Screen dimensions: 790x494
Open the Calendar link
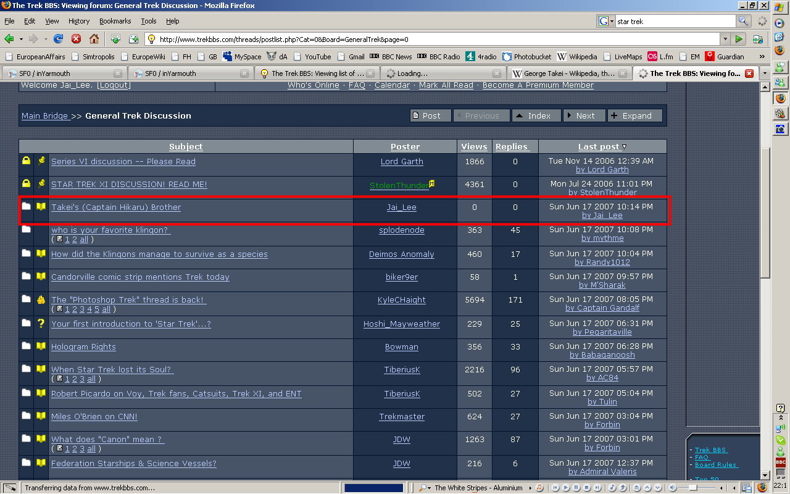[392, 85]
